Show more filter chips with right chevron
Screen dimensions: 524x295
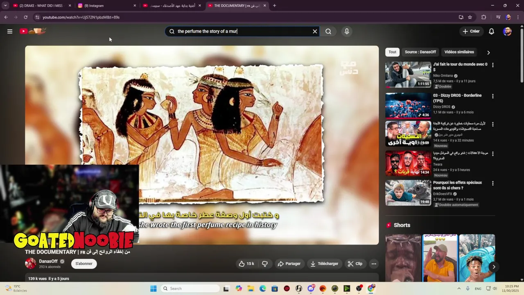(488, 52)
